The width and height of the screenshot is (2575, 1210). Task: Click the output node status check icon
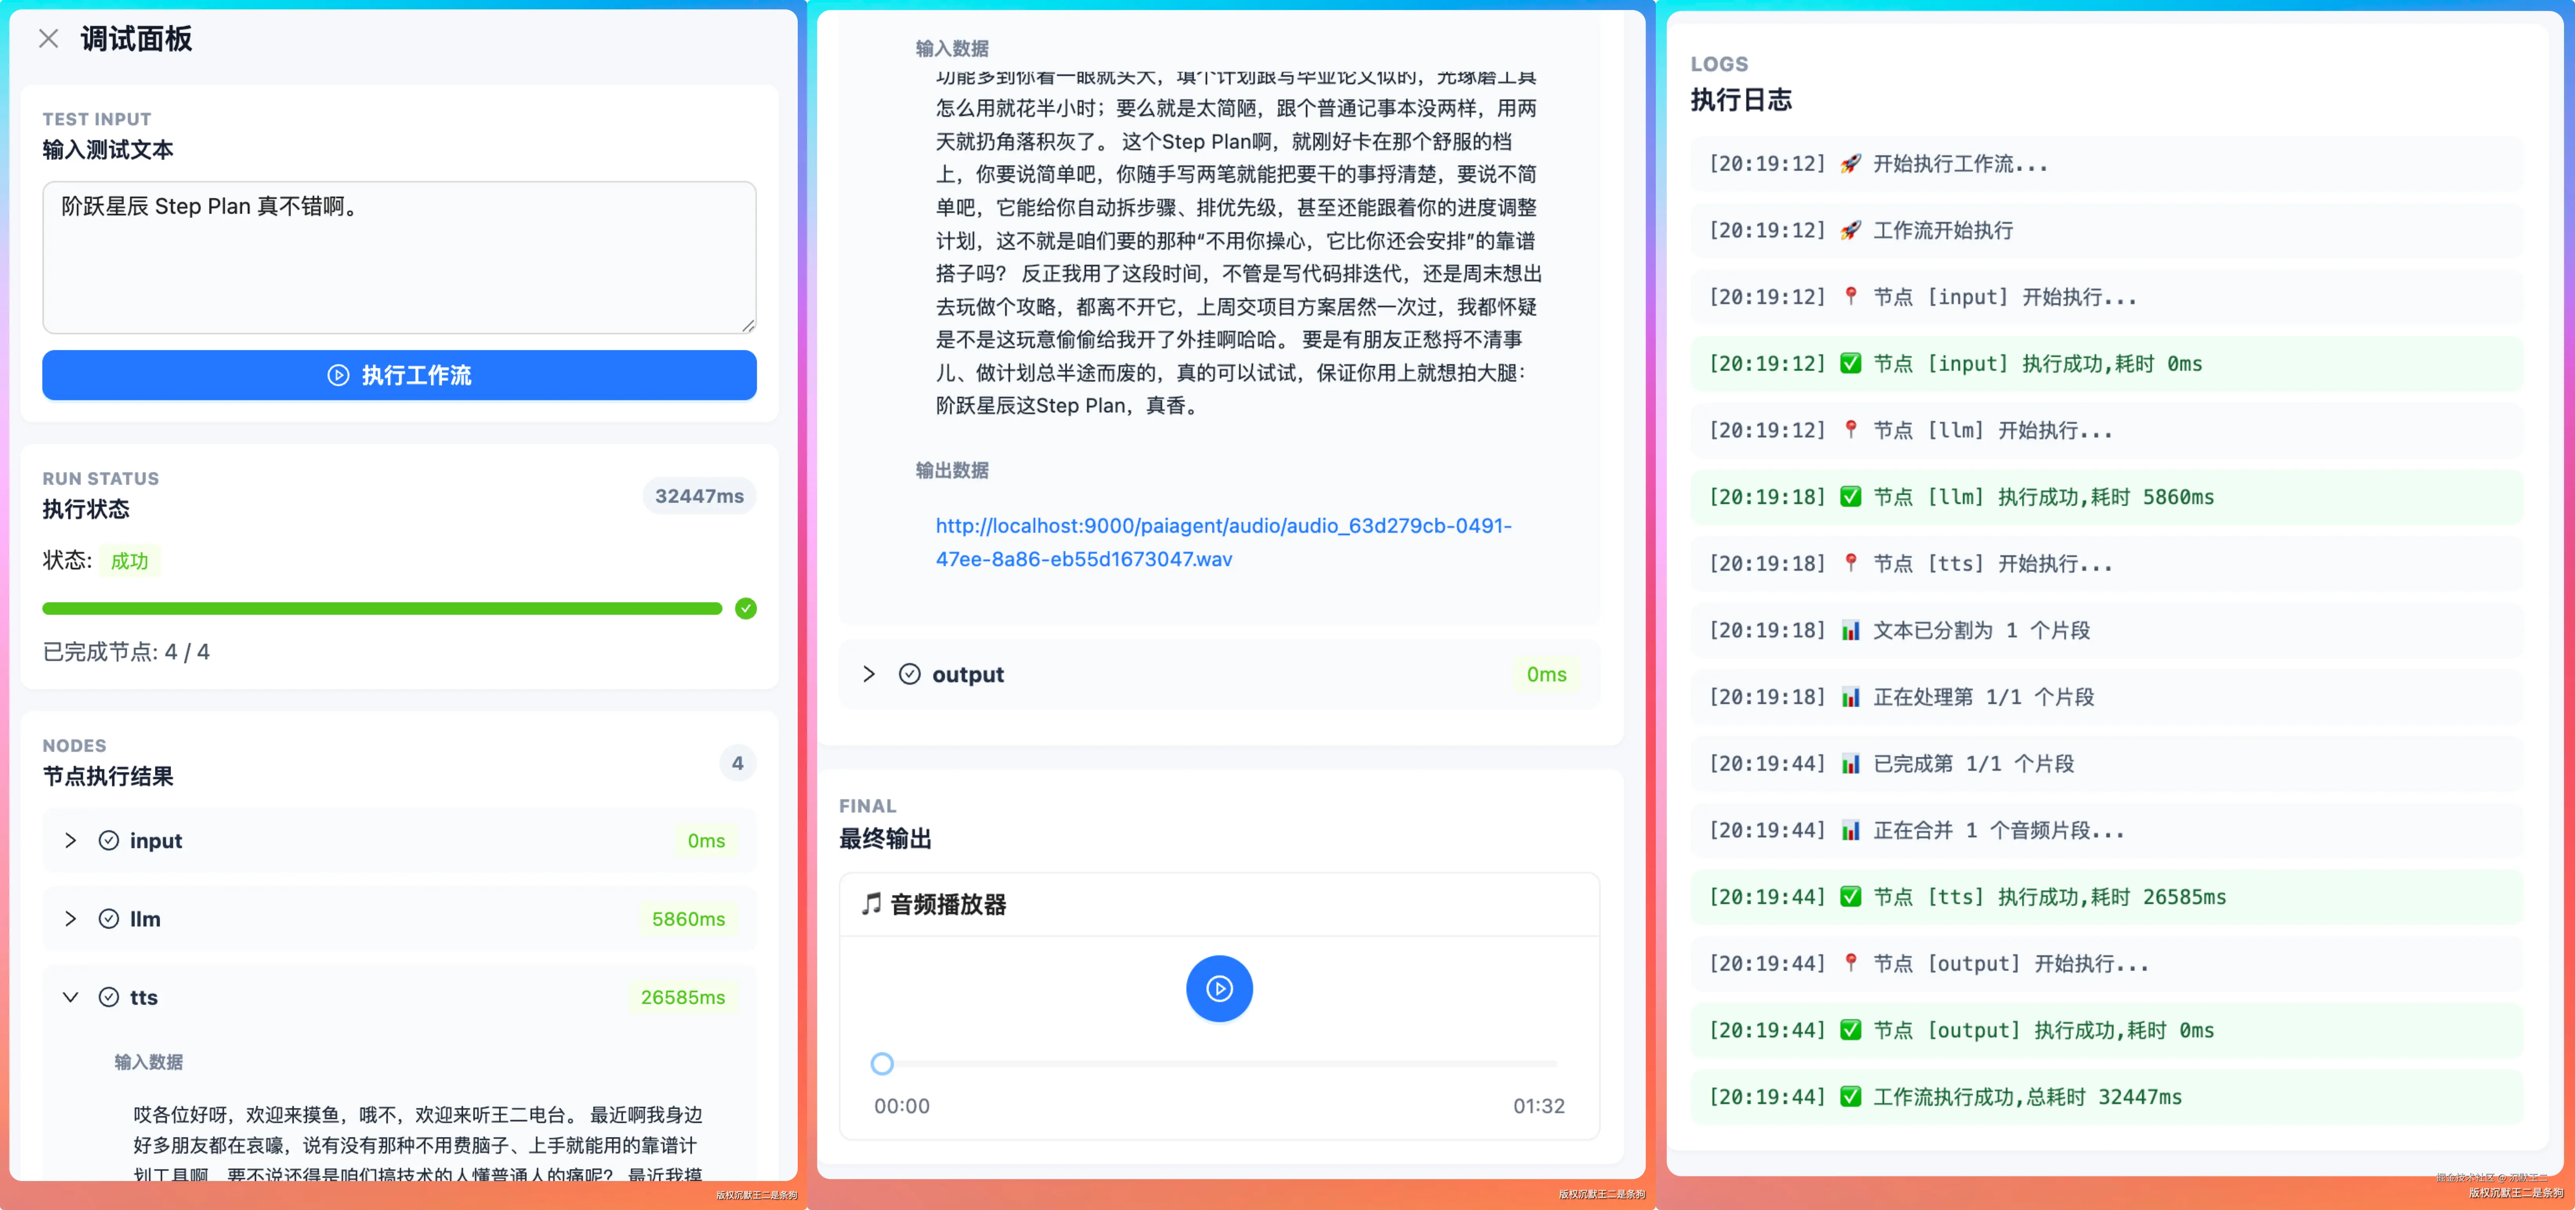point(910,674)
